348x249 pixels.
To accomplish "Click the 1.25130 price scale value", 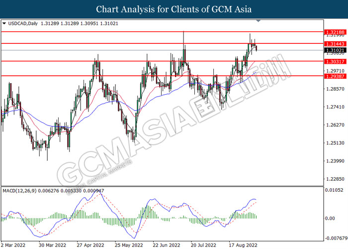I will coord(335,143).
